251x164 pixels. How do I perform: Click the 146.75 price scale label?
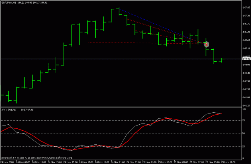pos(247,24)
